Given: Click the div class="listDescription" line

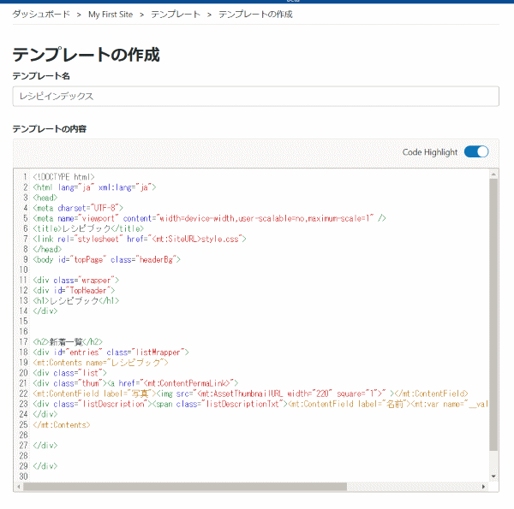Looking at the screenshot, I should point(260,404).
